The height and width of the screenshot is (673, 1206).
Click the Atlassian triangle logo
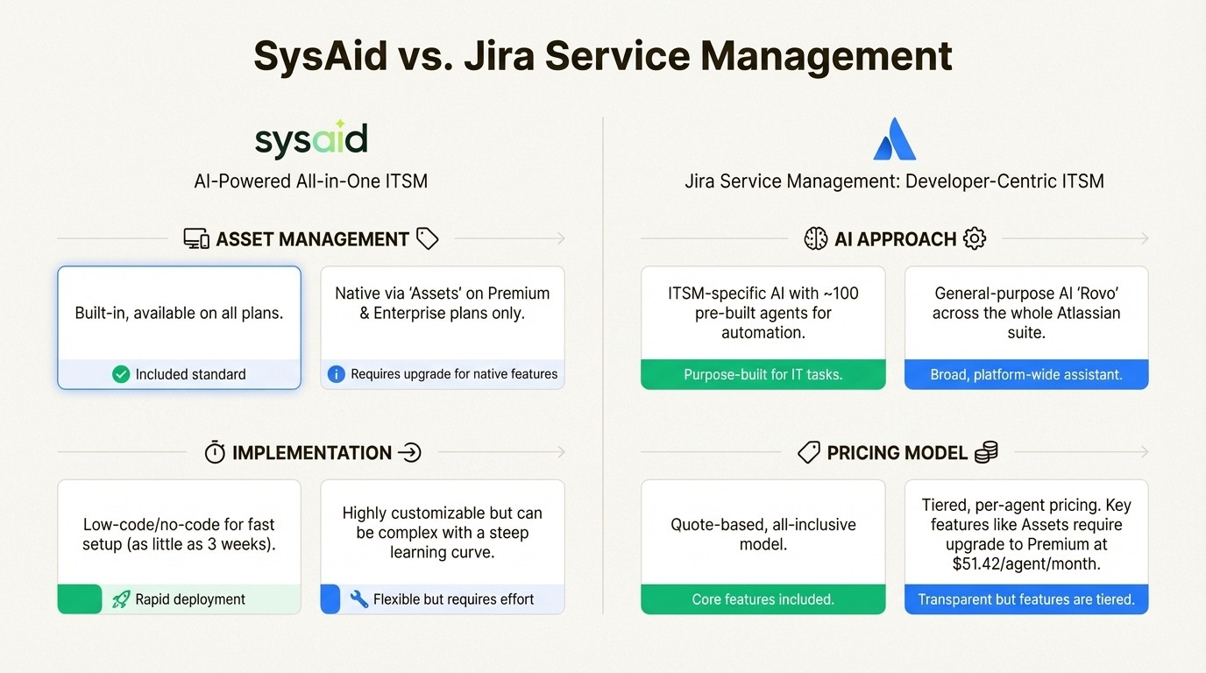click(x=894, y=138)
